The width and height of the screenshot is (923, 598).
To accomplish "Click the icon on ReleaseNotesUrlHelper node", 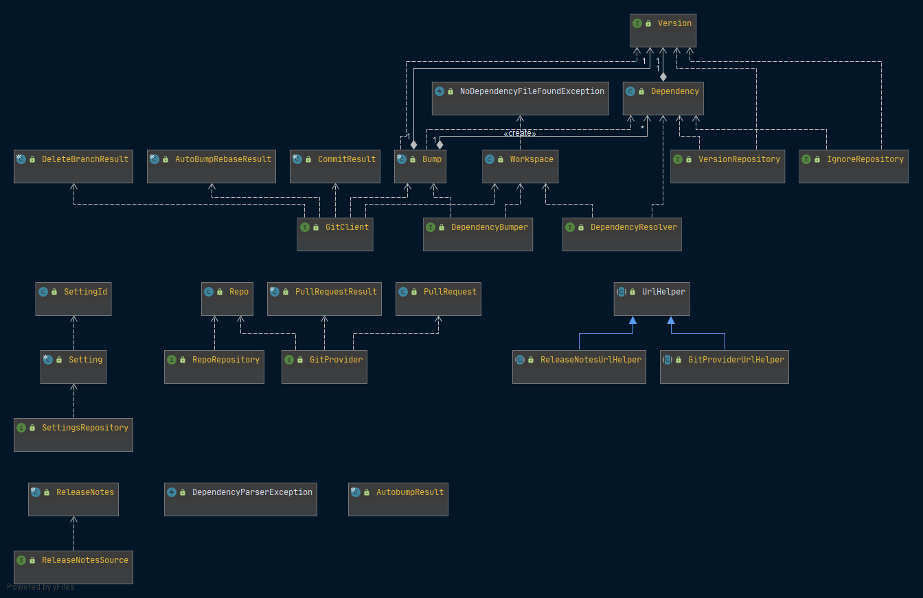I will point(520,360).
